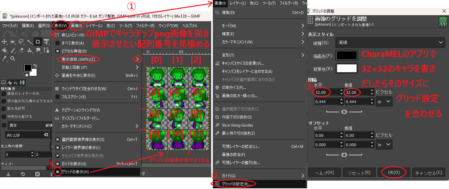
Task: Select the Fuzzy Select magic wand tool
Action: click(30, 41)
